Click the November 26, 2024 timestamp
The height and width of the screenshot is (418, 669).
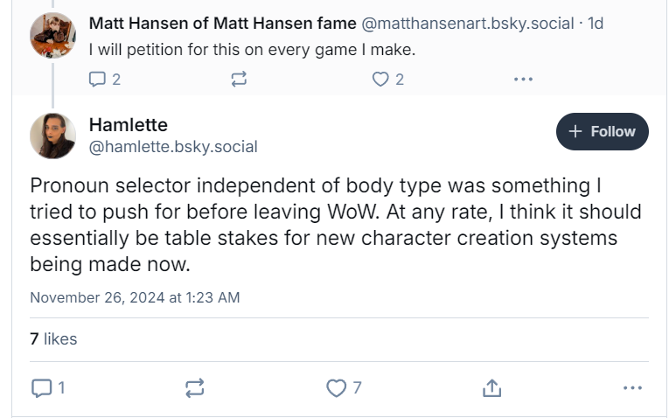point(135,297)
